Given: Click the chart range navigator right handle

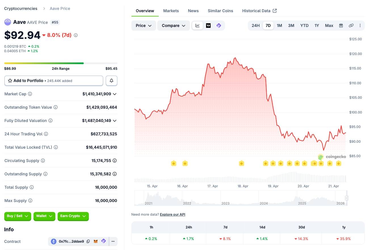Looking at the screenshot, I should tap(347, 198).
